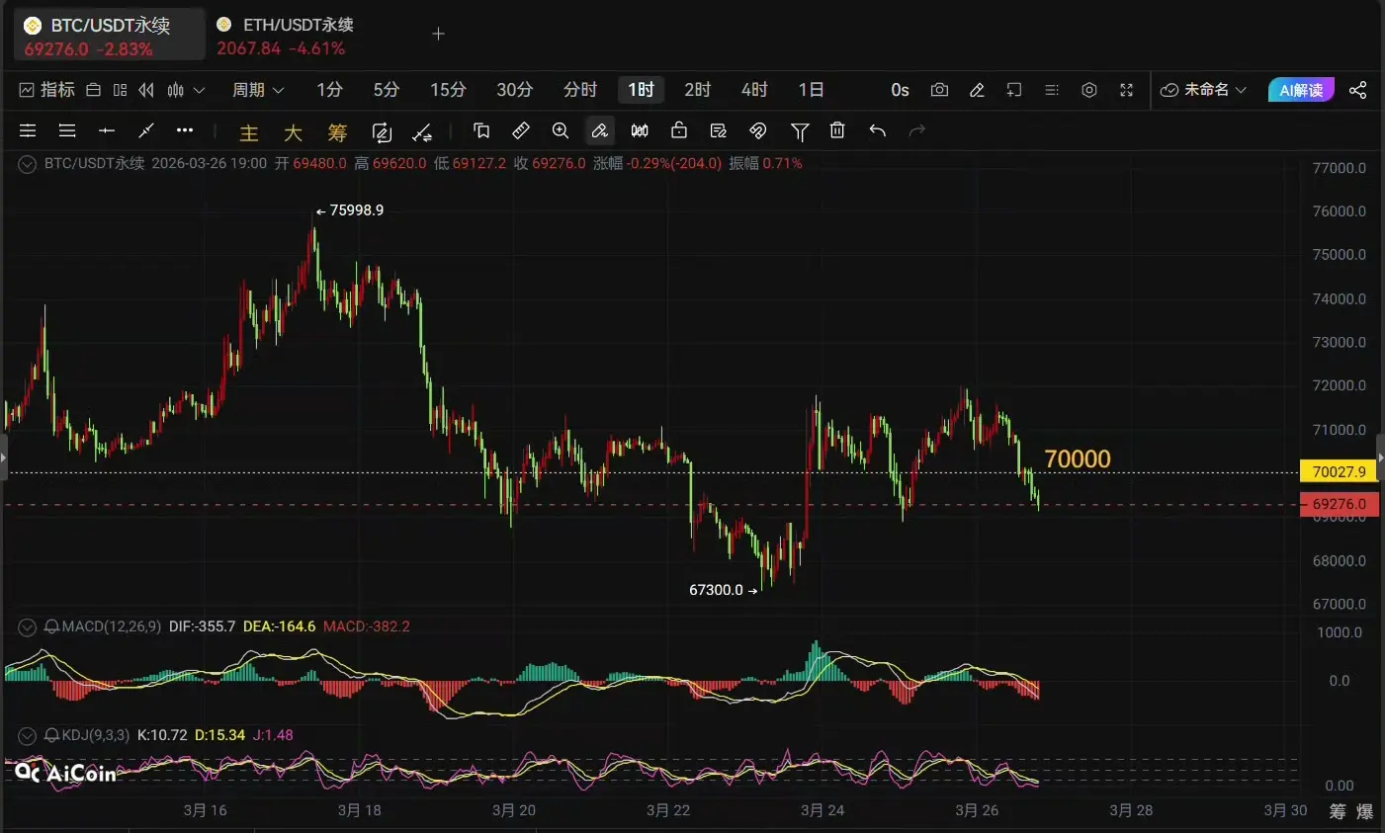Click the 69276.0 current price label
Viewport: 1385px width, 833px height.
click(x=1339, y=504)
